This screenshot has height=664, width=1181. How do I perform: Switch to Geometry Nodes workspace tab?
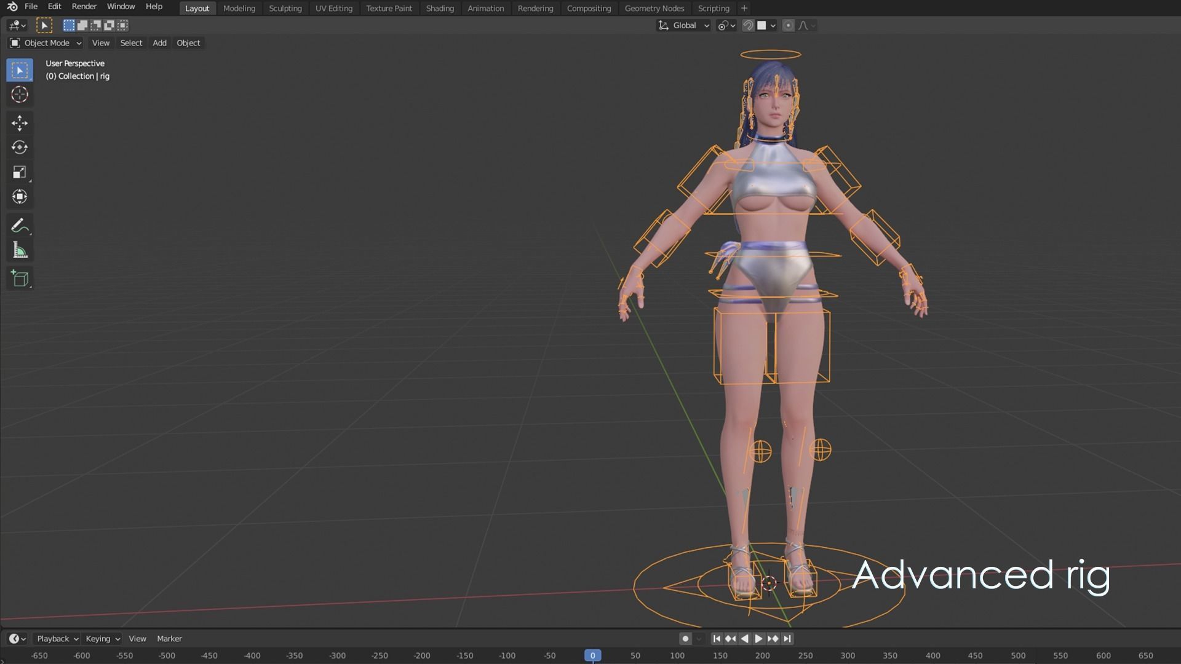654,9
